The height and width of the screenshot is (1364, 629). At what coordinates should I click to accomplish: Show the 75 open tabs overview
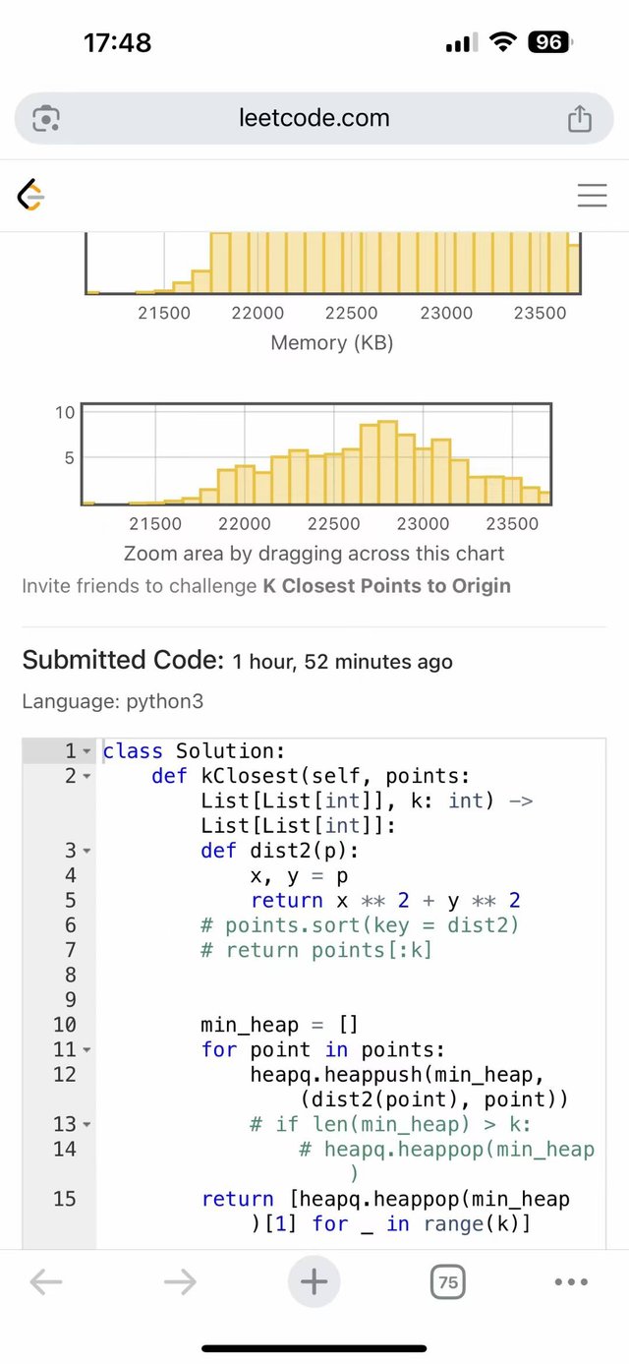[x=447, y=1281]
